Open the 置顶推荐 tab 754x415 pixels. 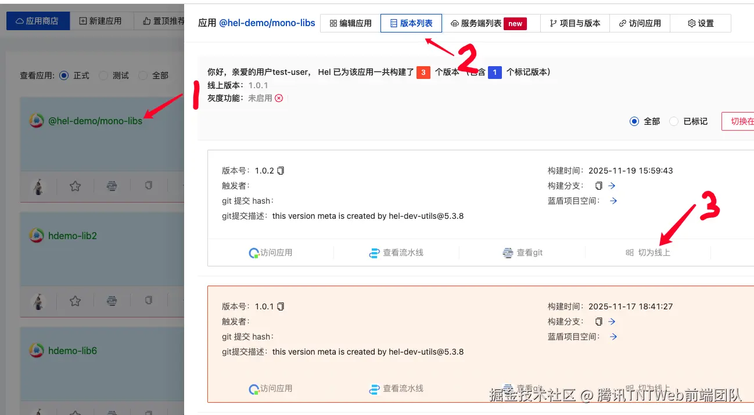pos(159,21)
